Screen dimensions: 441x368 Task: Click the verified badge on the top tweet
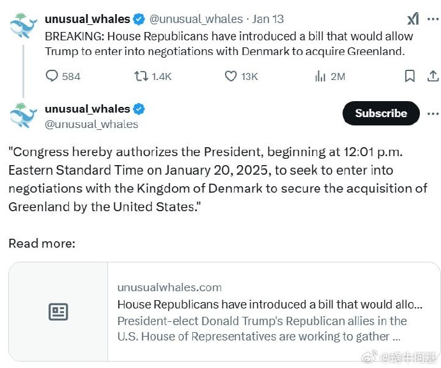(x=139, y=19)
